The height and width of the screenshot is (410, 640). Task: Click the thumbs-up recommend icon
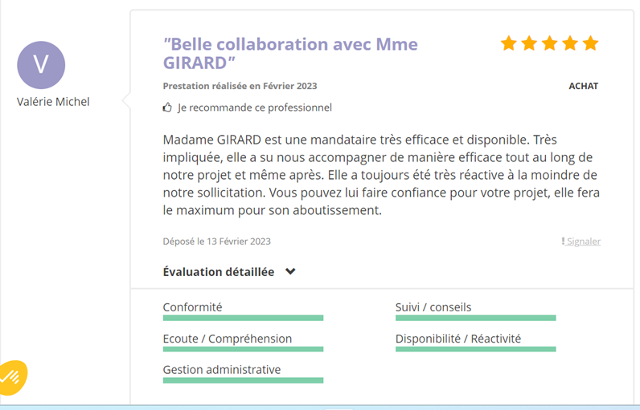tap(167, 108)
